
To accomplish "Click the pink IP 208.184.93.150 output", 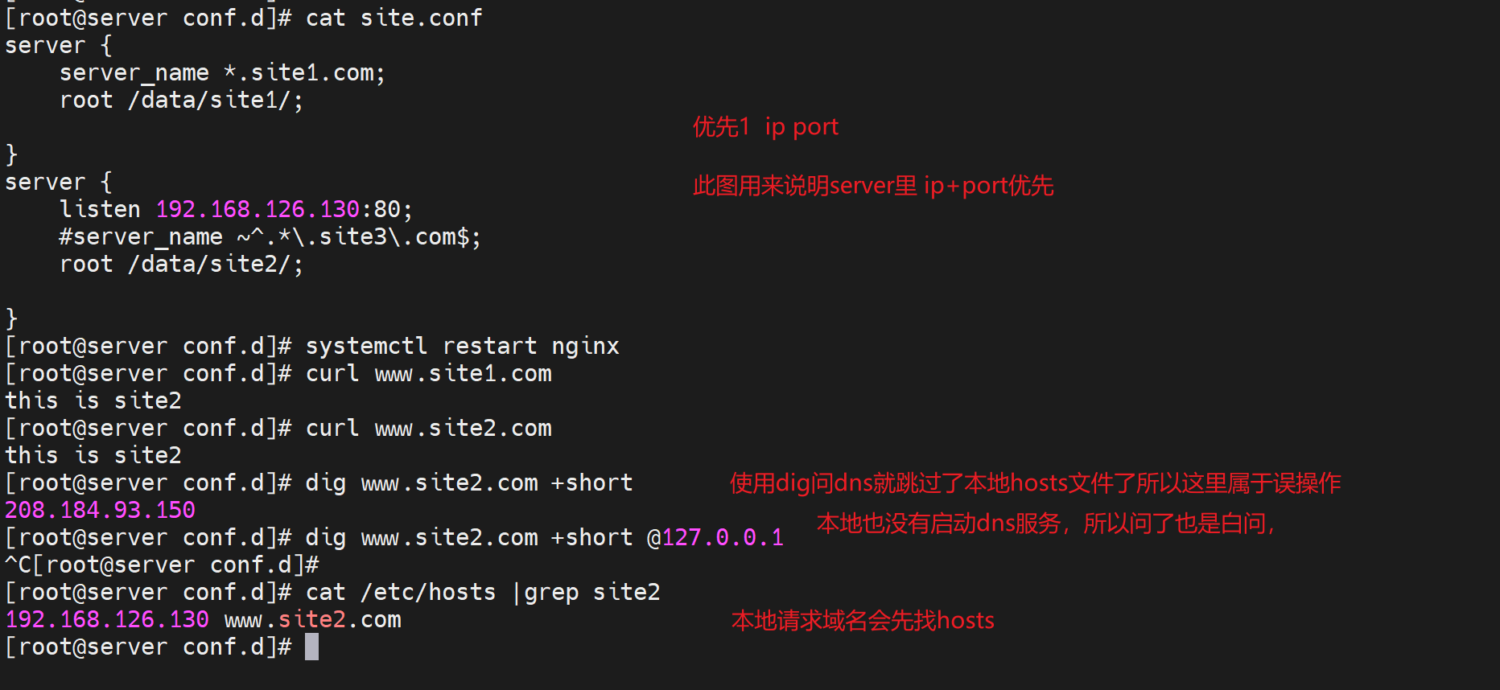I will click(101, 511).
